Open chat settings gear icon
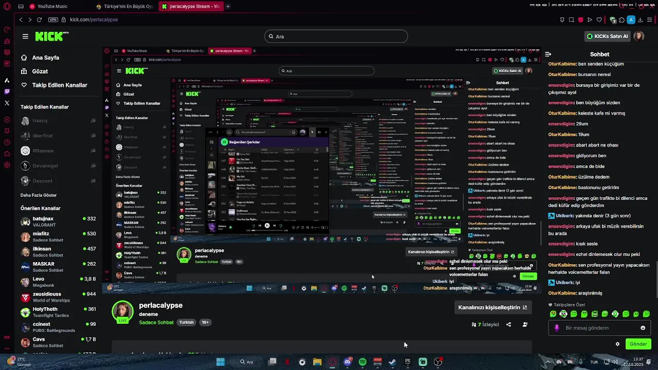The width and height of the screenshot is (658, 370). tap(617, 344)
